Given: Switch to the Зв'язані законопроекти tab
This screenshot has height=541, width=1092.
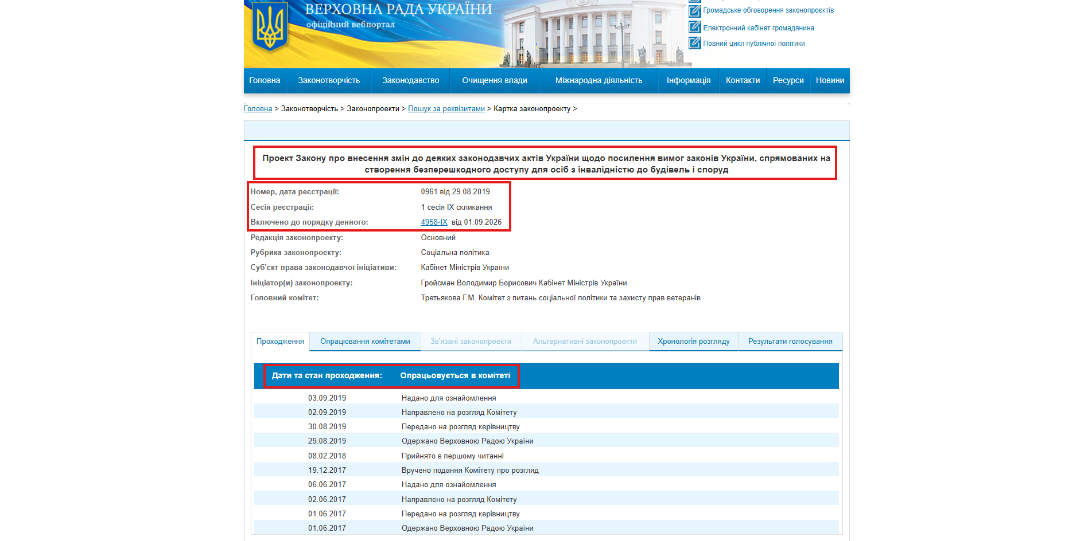Looking at the screenshot, I should (471, 342).
